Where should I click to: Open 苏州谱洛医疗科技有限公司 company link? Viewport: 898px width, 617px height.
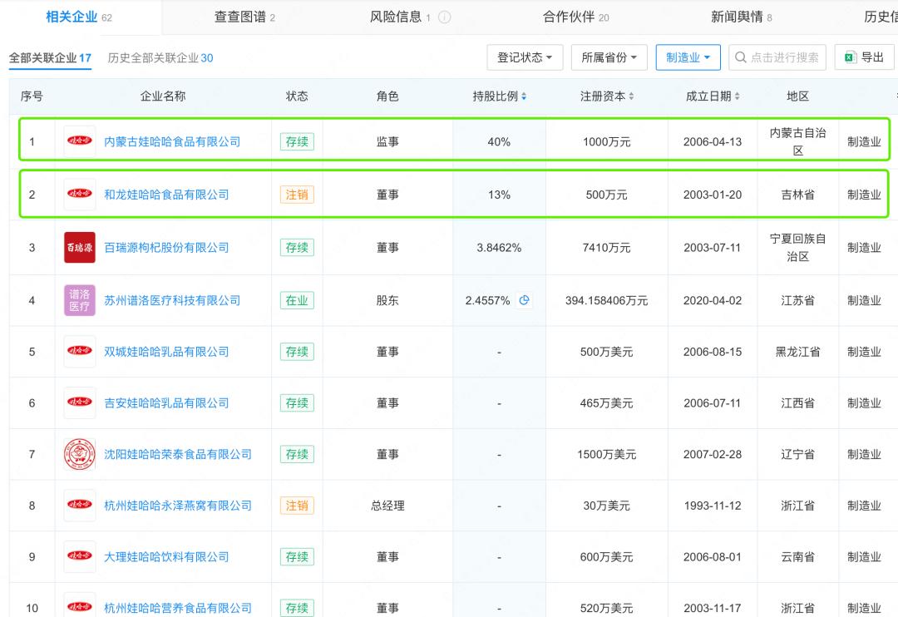(172, 300)
